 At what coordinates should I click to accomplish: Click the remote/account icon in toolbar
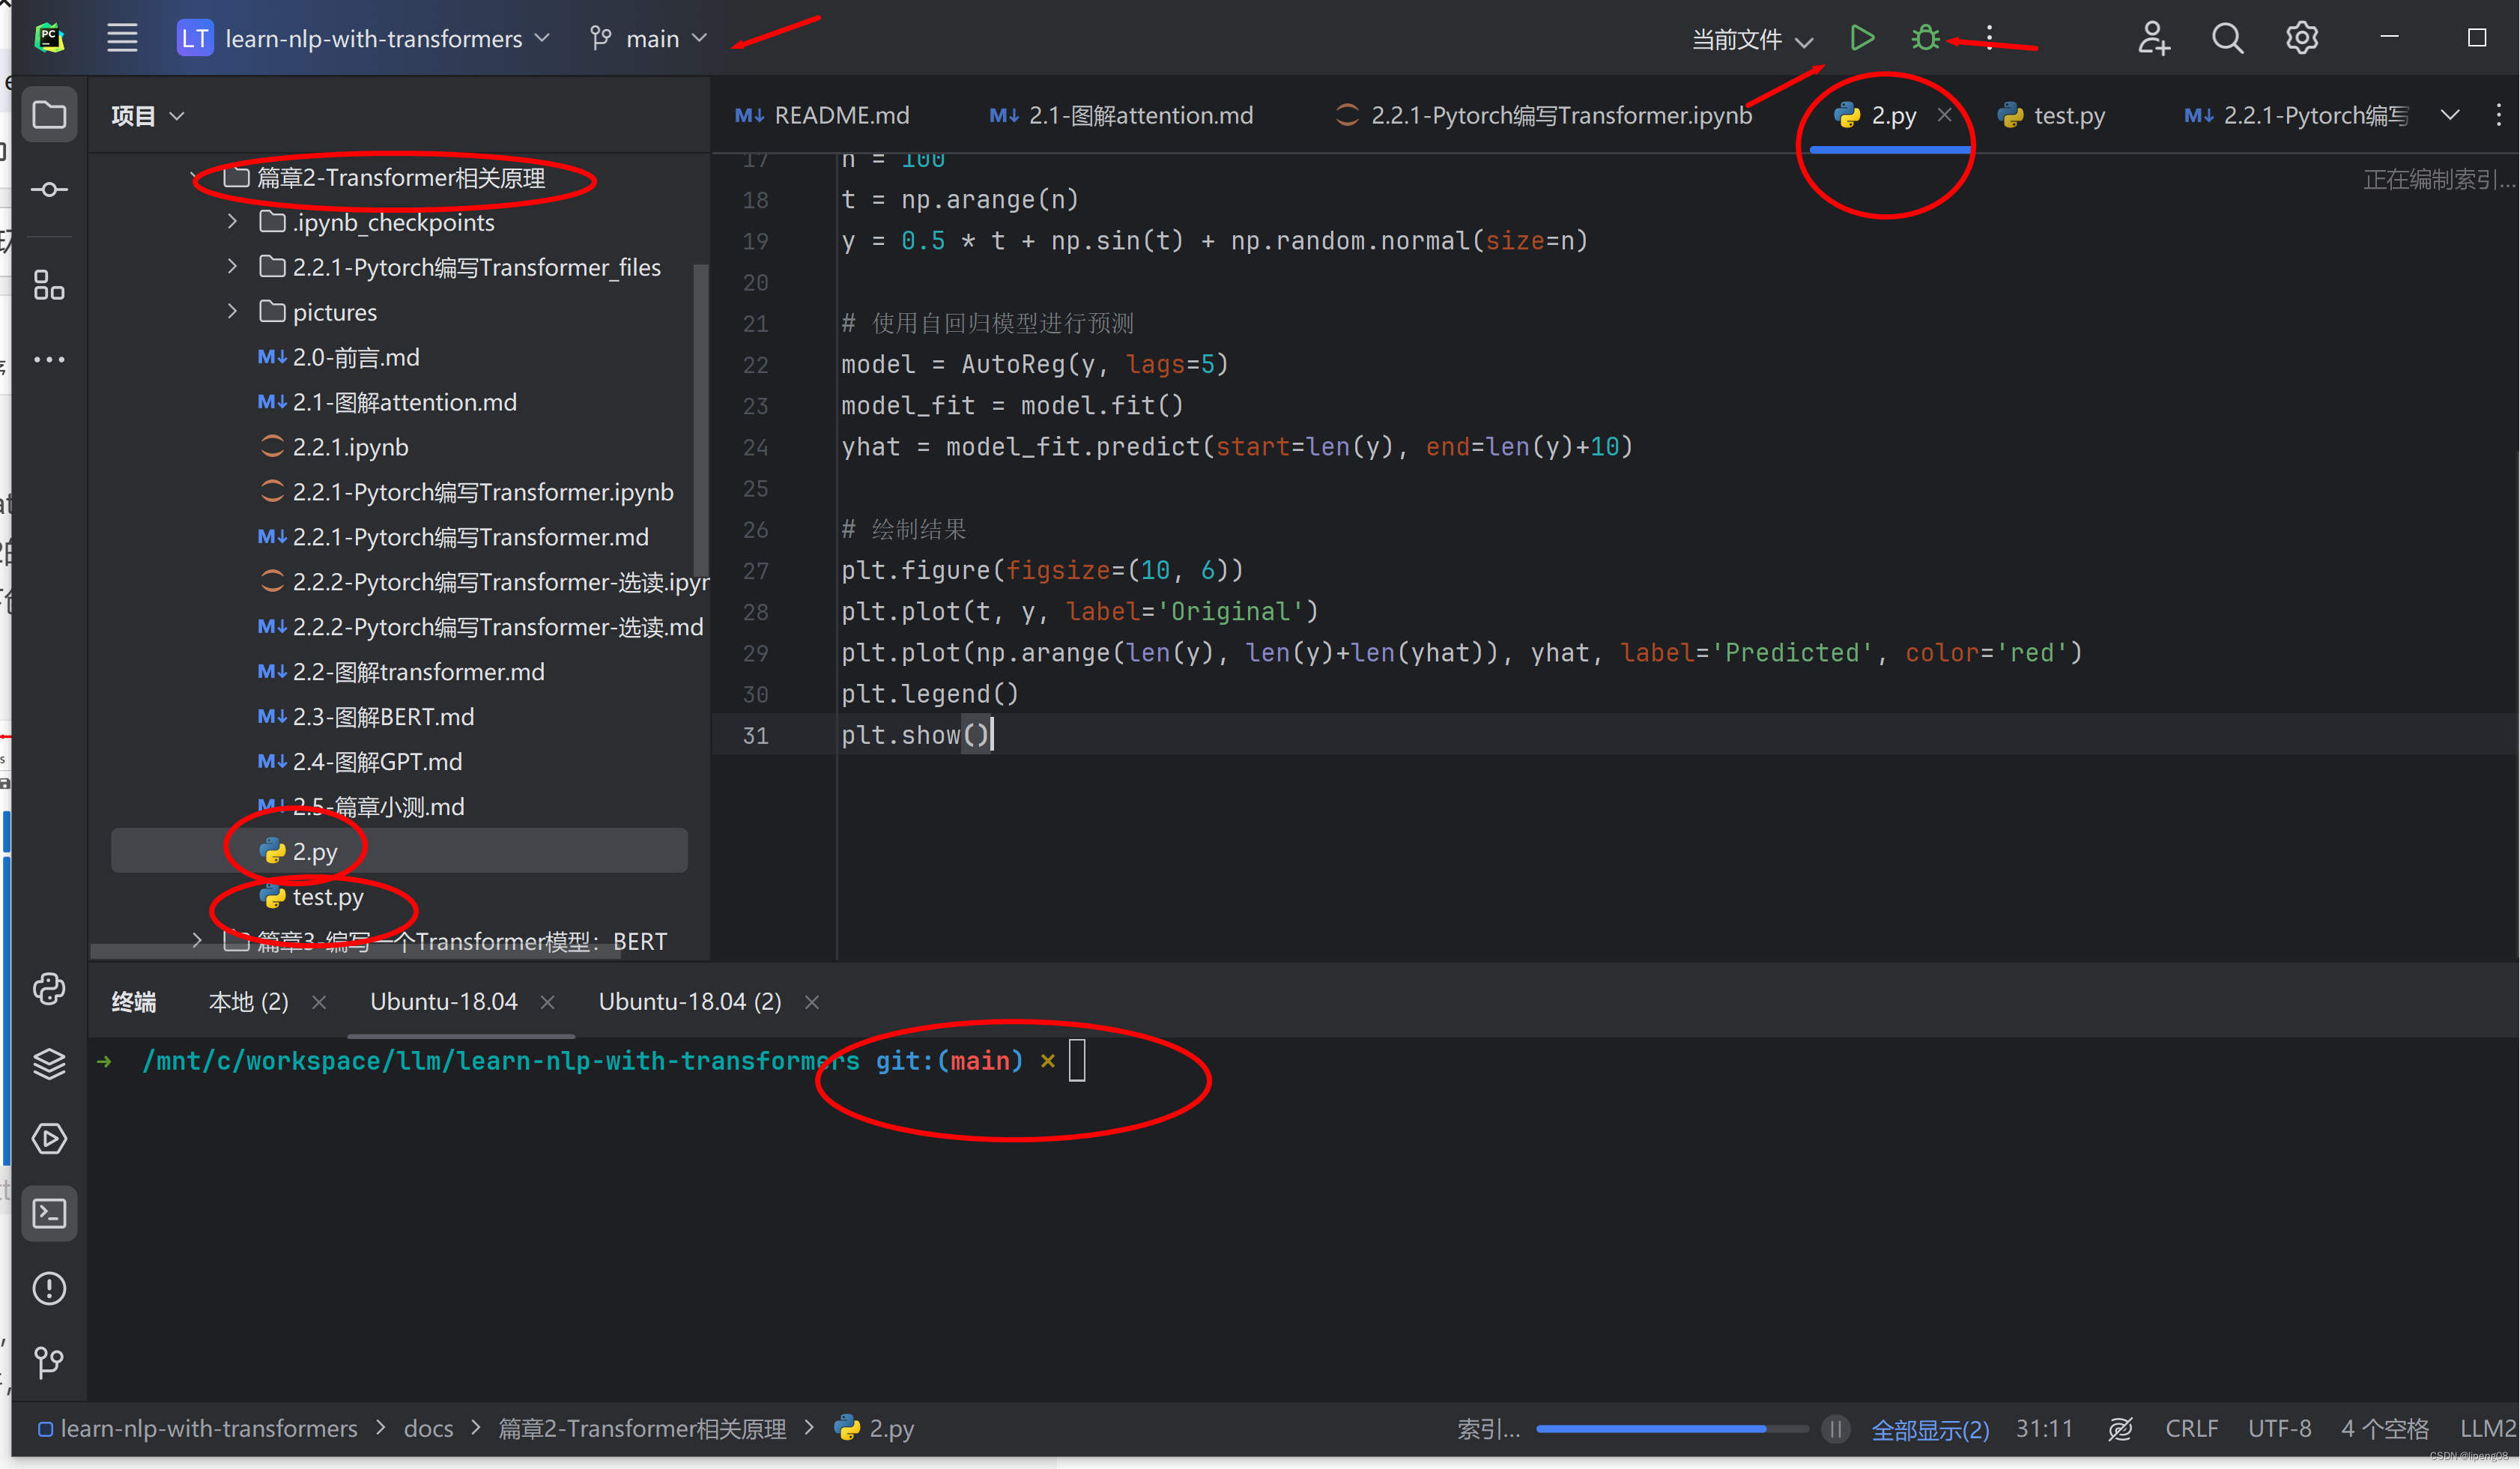[x=2151, y=38]
